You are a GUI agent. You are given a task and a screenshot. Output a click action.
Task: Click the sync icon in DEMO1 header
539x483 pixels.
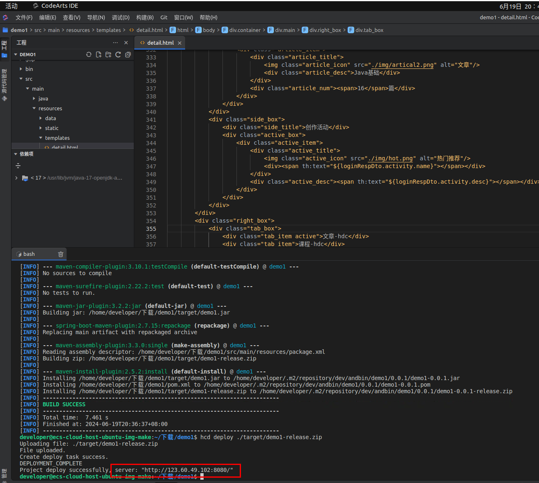[x=89, y=55]
